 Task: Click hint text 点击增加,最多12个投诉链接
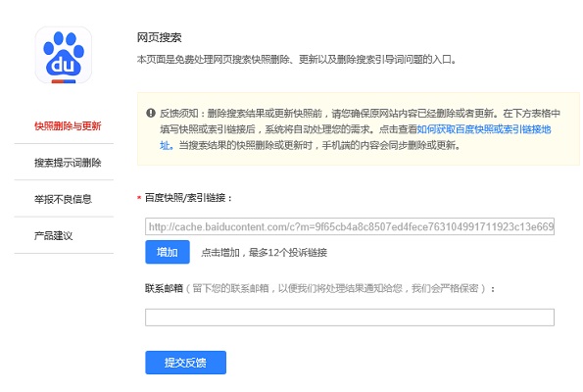[264, 253]
